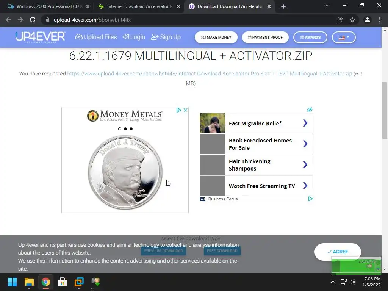
Task: Open the Login link
Action: coord(134,37)
